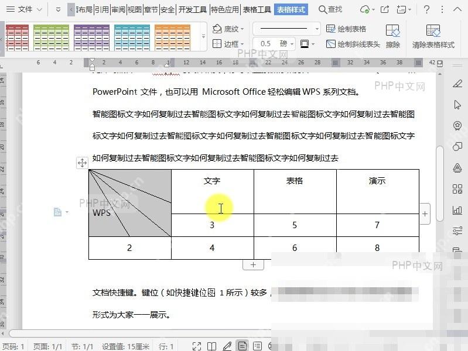Select the highlighter pen sidebar icon

457,84
